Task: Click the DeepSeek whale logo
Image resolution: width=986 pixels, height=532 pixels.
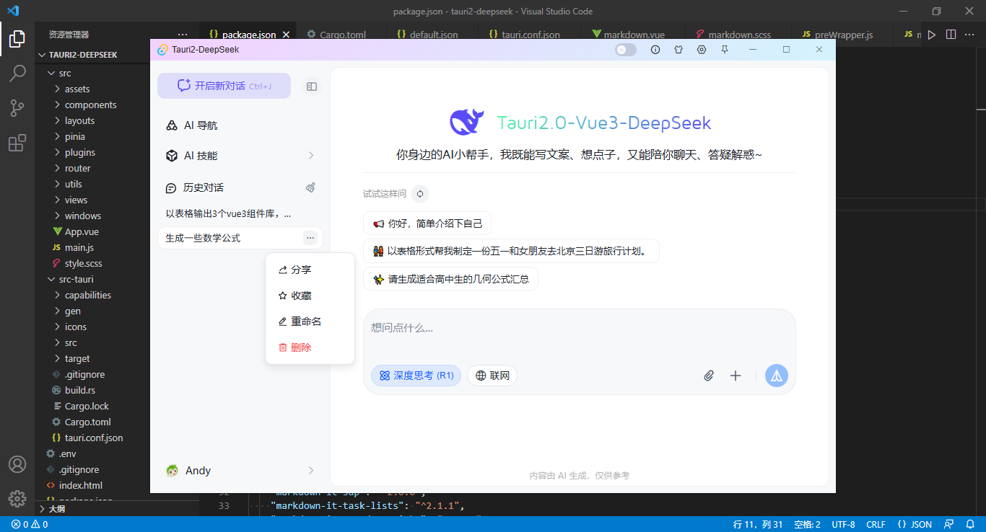Action: [467, 123]
